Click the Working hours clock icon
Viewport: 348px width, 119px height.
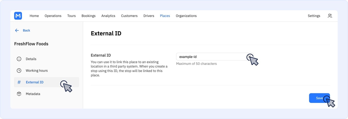(19, 71)
